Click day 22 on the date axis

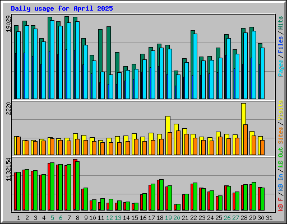tap(193, 218)
